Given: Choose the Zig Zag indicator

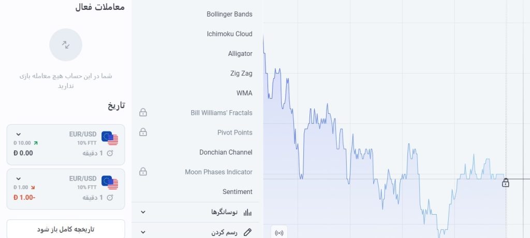Looking at the screenshot, I should pyautogui.click(x=241, y=73).
